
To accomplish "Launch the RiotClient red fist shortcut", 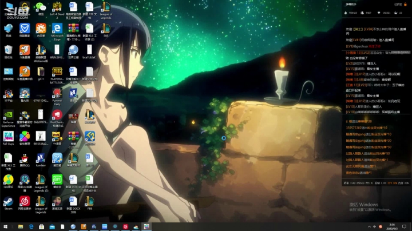I will [x=57, y=119].
